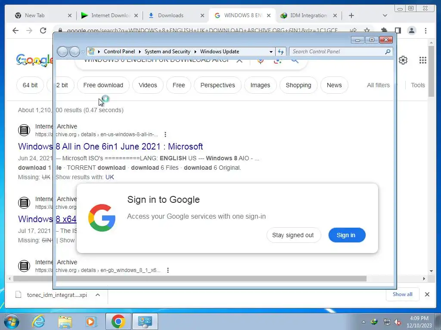
Task: Open search Tools
Action: 418,85
